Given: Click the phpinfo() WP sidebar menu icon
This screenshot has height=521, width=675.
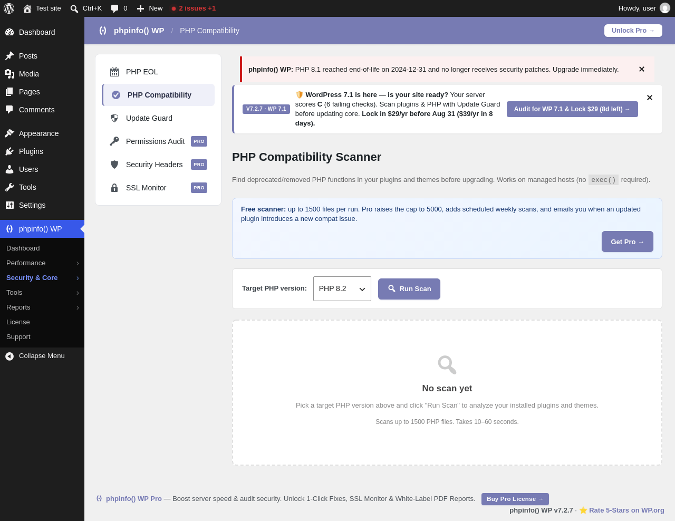Looking at the screenshot, I should pyautogui.click(x=9, y=229).
